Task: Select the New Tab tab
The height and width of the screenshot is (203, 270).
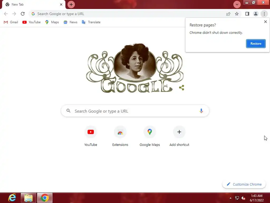Action: 33,4
